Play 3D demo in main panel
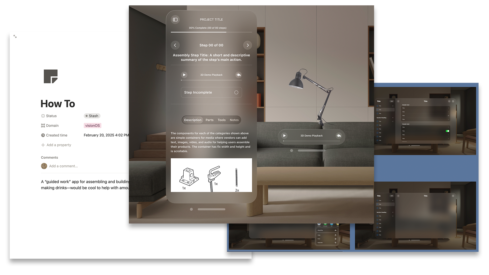This screenshot has height=275, width=489. (x=184, y=75)
